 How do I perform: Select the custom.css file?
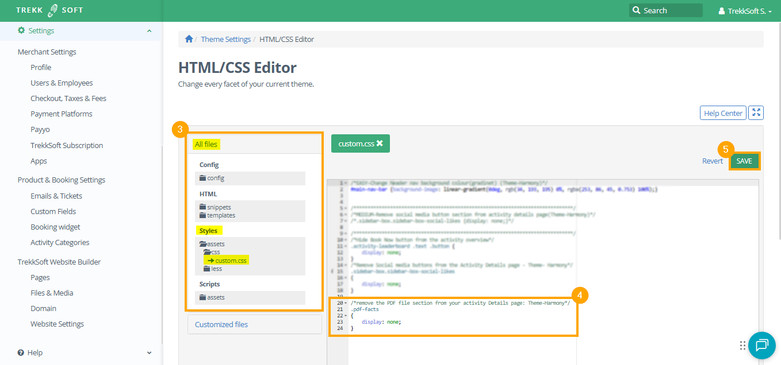tap(230, 261)
